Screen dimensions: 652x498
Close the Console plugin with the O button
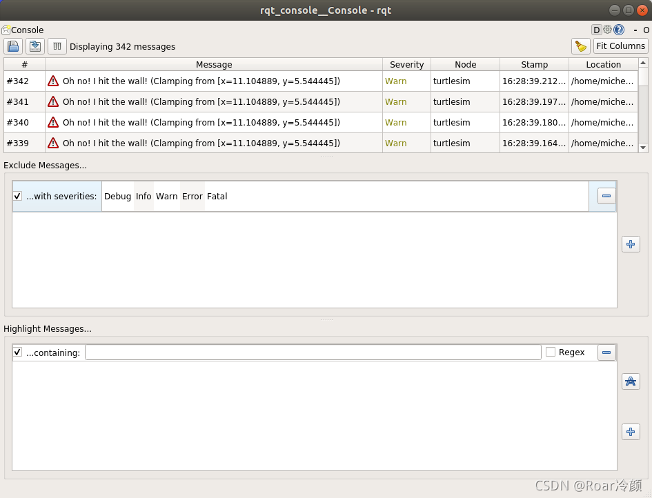[x=646, y=30]
